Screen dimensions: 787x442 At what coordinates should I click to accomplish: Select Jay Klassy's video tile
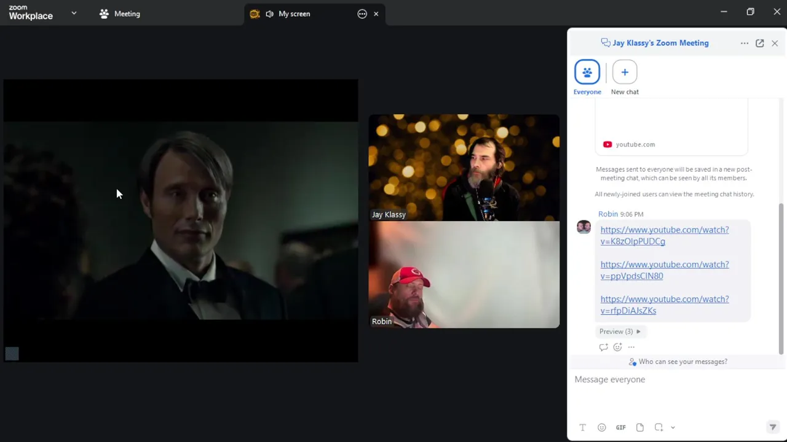(x=464, y=168)
